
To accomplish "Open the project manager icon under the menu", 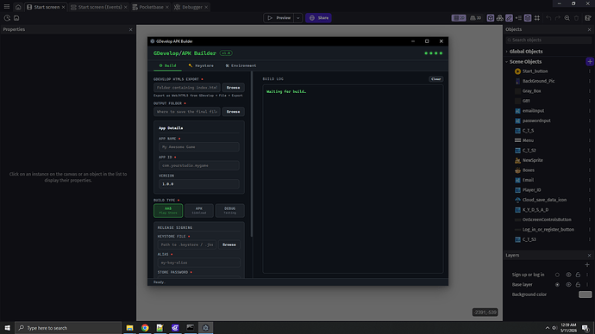I will click(x=7, y=18).
